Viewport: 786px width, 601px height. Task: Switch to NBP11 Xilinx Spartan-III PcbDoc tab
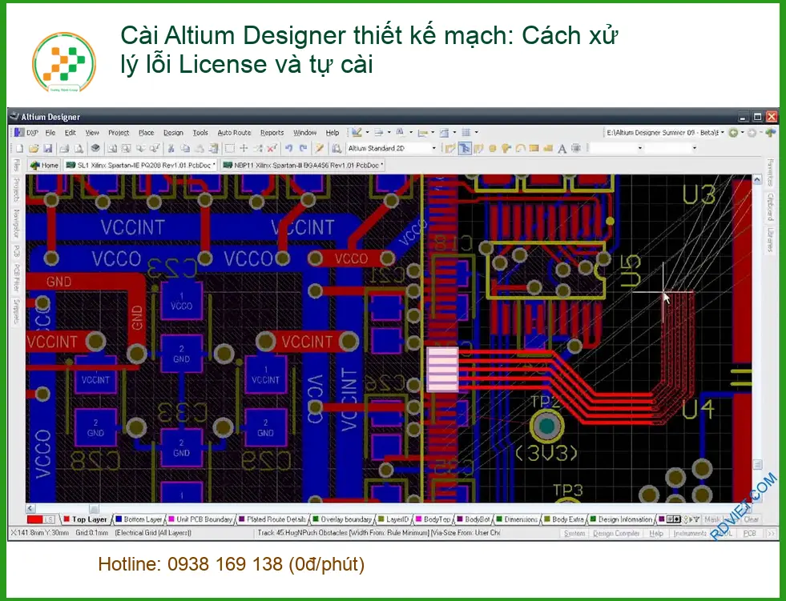(x=302, y=166)
